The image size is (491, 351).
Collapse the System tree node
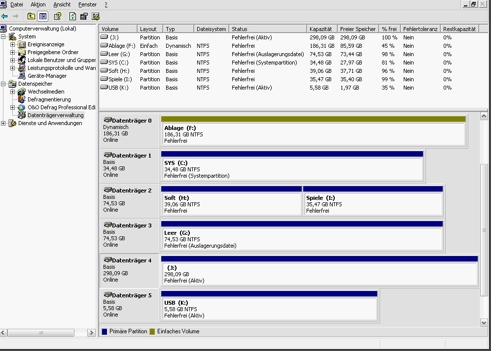(3, 36)
